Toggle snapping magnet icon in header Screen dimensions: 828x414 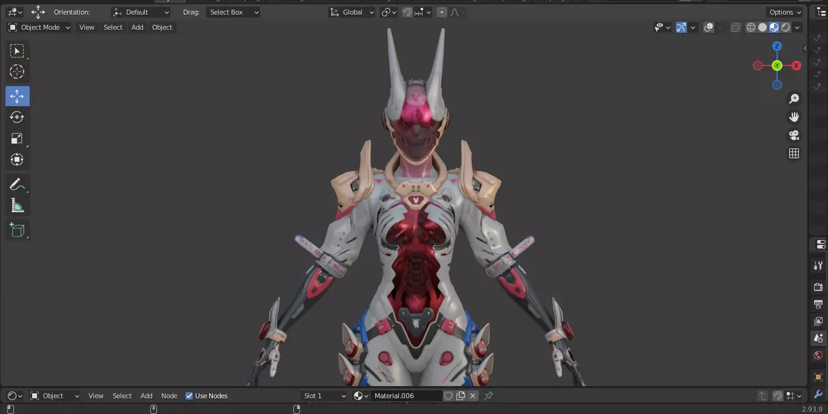(407, 12)
